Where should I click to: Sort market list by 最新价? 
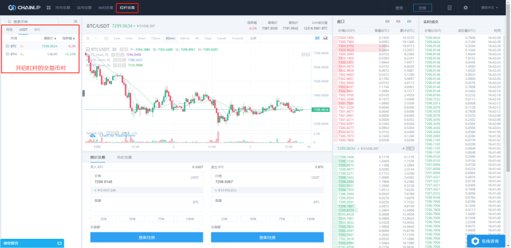point(50,38)
